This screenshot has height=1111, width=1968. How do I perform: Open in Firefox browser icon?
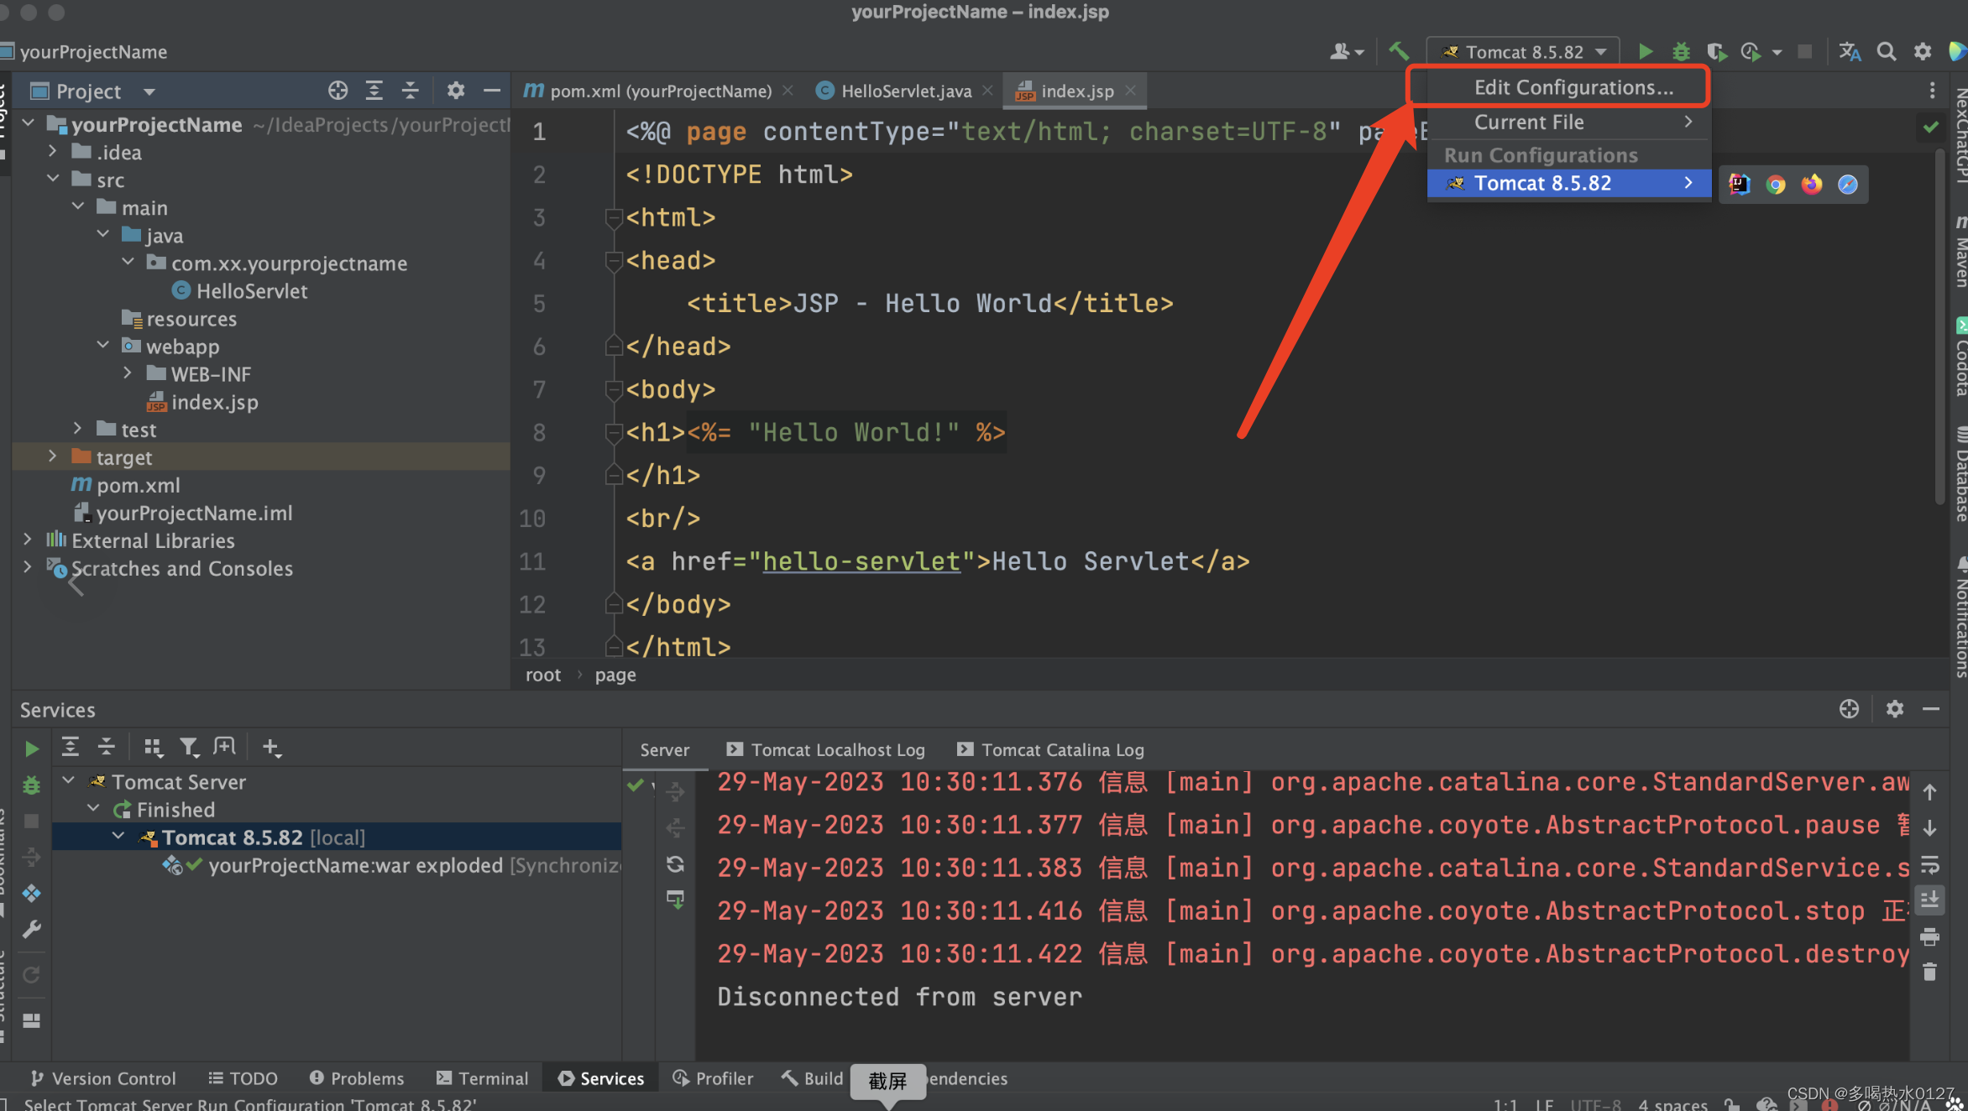click(1812, 185)
